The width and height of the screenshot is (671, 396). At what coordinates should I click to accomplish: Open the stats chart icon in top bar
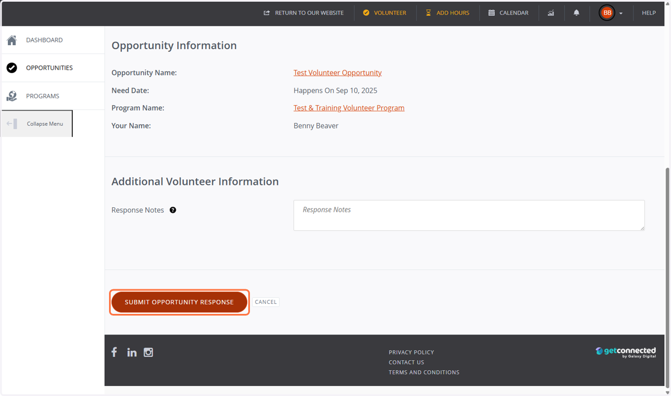tap(551, 13)
